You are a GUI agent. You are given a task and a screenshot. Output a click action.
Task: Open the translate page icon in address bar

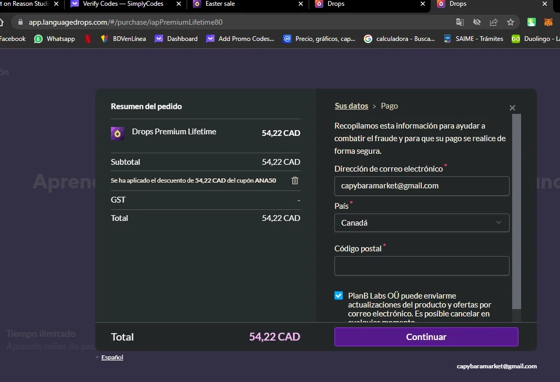point(460,22)
